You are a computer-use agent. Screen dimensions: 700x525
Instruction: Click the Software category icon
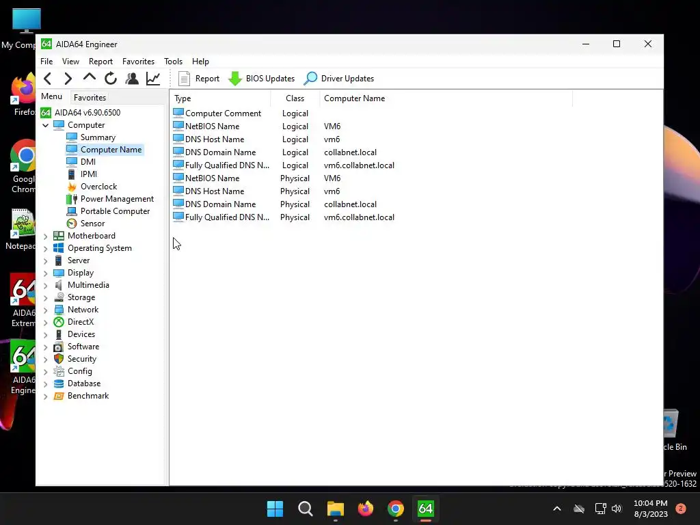point(59,347)
